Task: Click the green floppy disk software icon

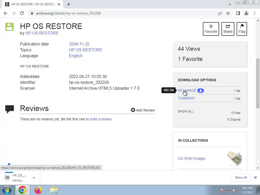Action: click(9, 27)
